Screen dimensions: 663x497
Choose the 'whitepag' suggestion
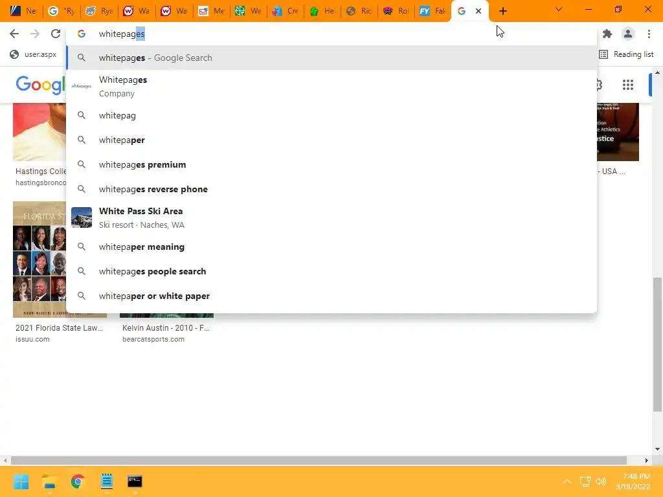[x=331, y=115]
